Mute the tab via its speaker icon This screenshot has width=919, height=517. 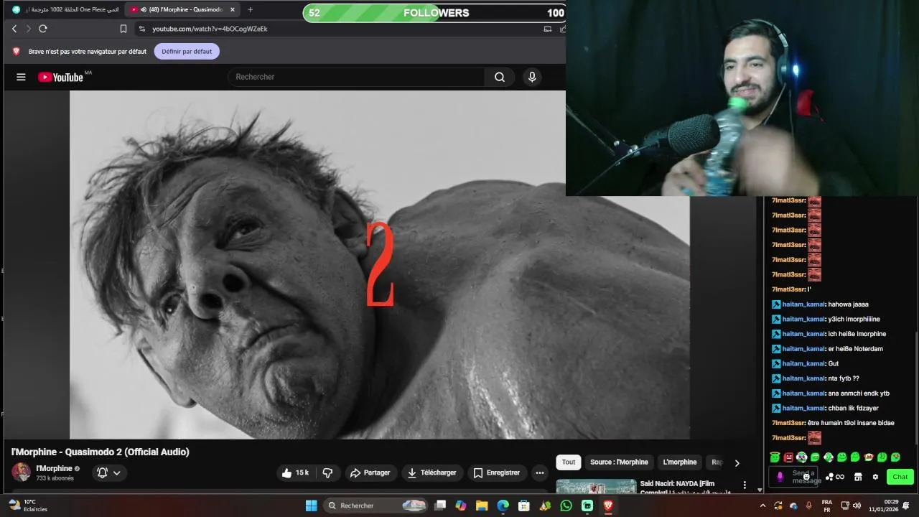144,9
